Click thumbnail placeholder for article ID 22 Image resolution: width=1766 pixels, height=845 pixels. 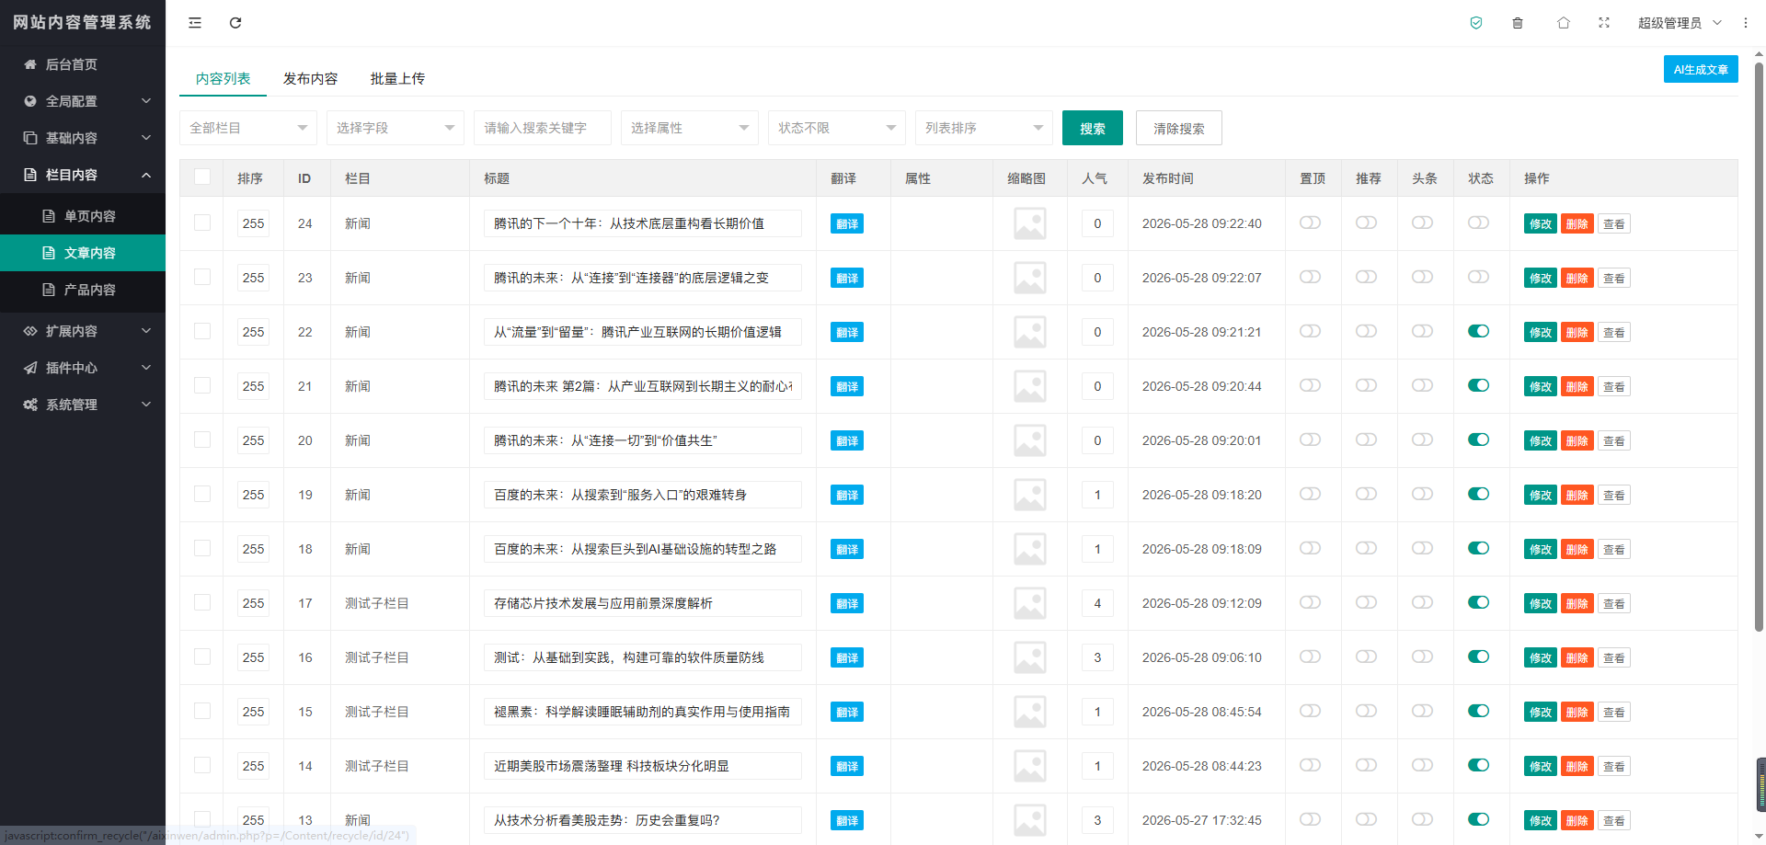[1030, 332]
